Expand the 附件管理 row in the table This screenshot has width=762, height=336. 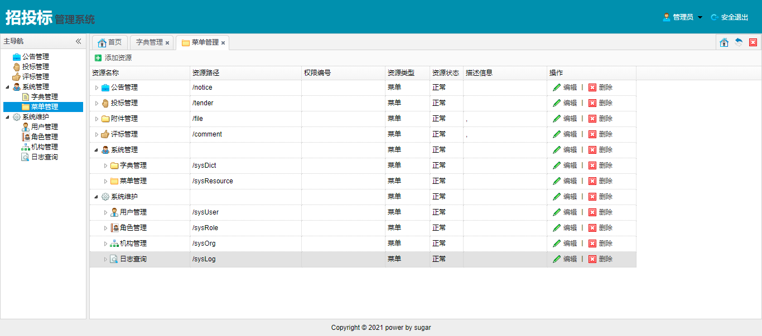point(97,119)
